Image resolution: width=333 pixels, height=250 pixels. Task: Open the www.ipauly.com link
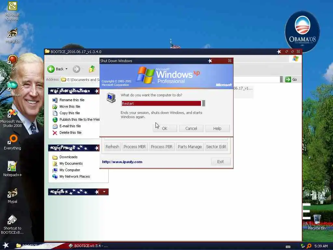122,162
